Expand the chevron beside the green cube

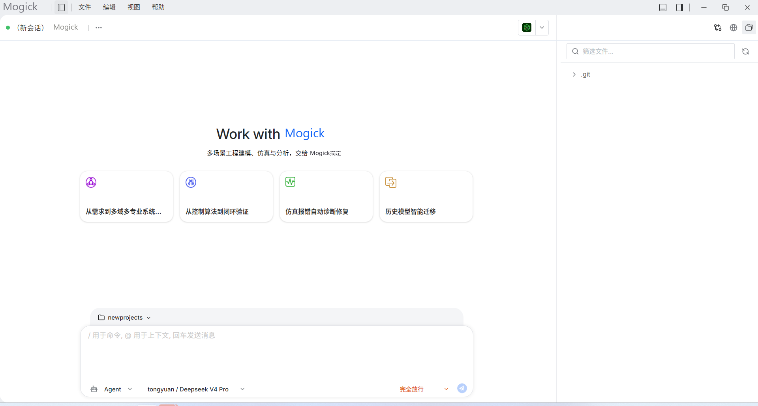point(542,28)
